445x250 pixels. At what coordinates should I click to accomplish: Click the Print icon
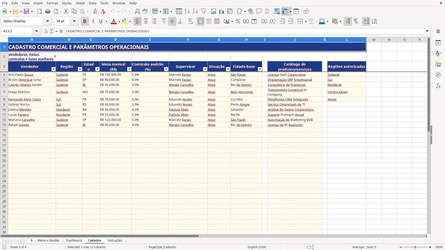click(48, 11)
